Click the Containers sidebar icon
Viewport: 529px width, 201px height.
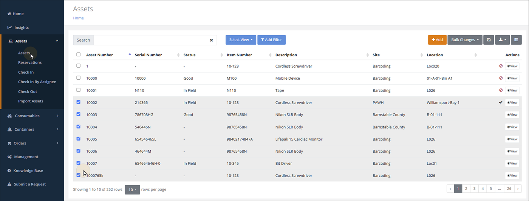click(x=9, y=130)
